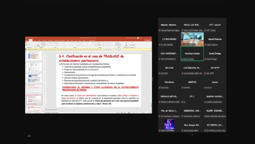This screenshot has width=255, height=144.
Task: Adjust the zoom slider in PowerPoint status bar
Action: (143, 113)
